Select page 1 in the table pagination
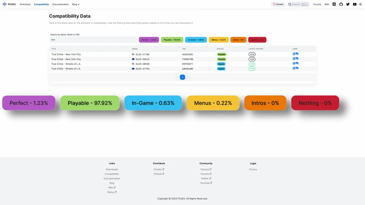The image size is (365, 205). [x=182, y=77]
